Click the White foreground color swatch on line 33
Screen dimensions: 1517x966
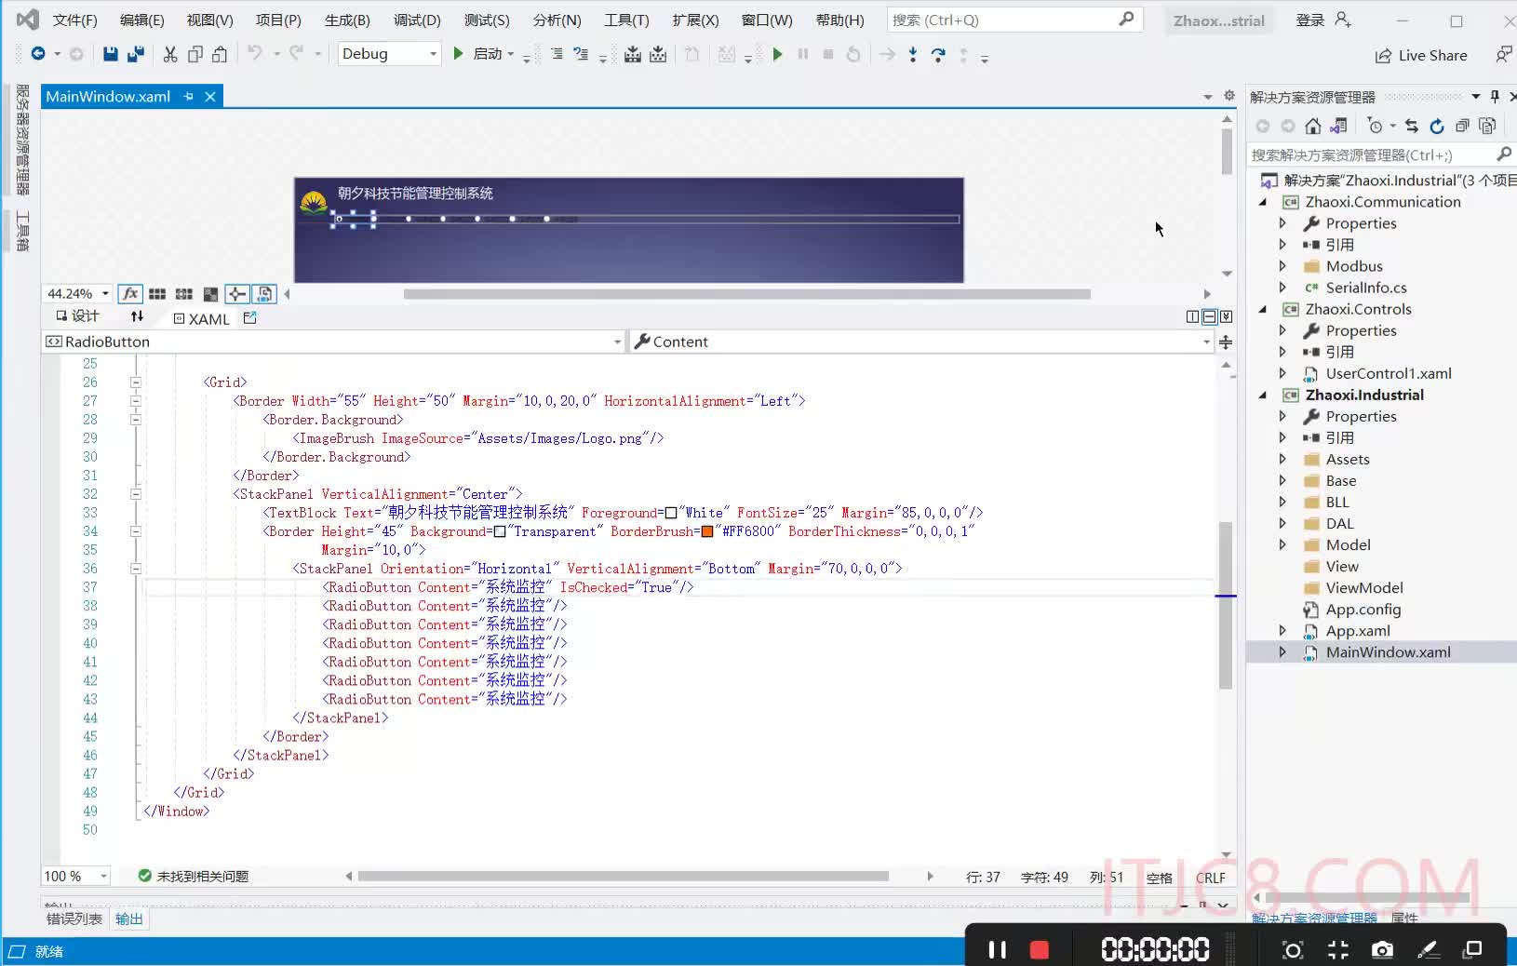[x=671, y=513]
